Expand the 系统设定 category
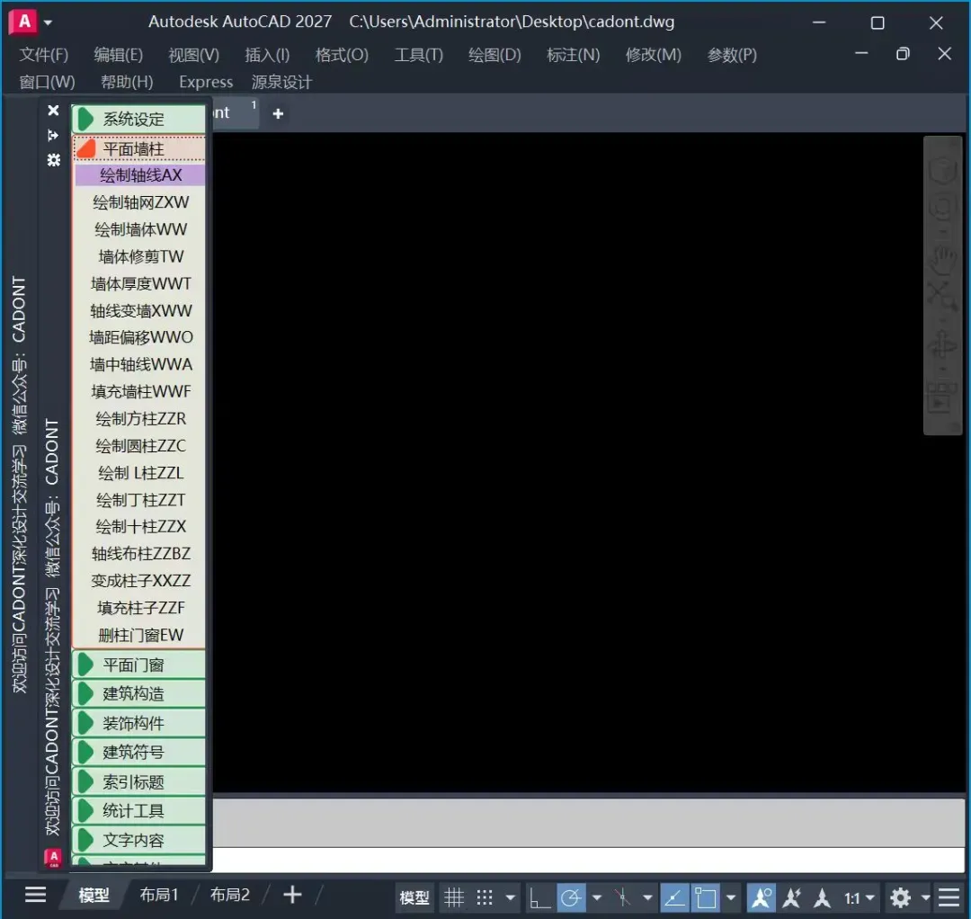Image resolution: width=971 pixels, height=919 pixels. click(138, 119)
